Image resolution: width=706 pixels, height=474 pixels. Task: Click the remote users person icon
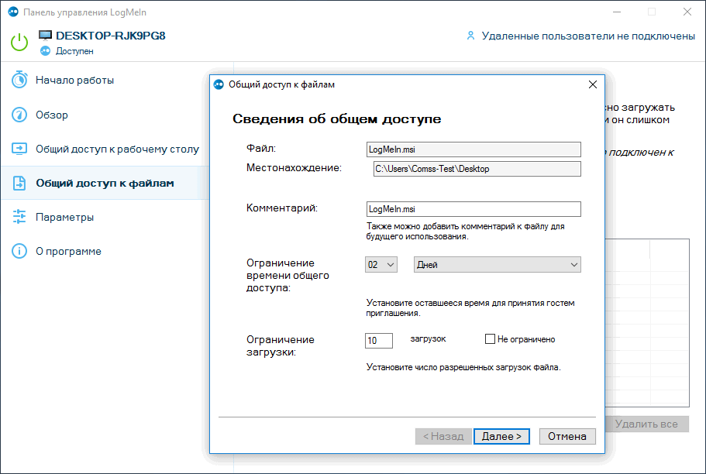point(470,36)
